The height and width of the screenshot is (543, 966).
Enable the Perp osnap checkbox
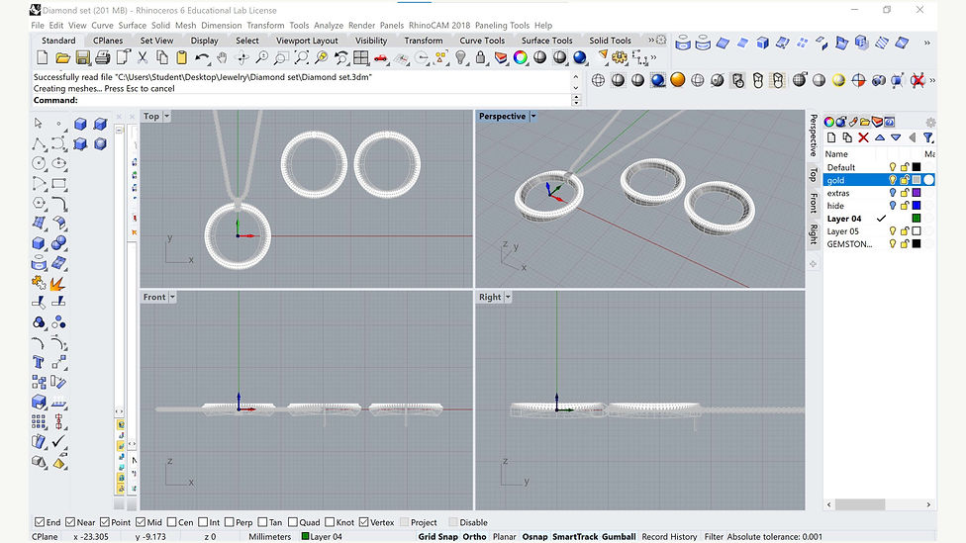(230, 522)
